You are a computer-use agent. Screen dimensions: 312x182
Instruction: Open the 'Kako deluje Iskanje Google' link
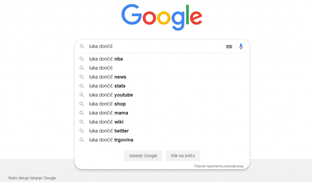click(32, 178)
